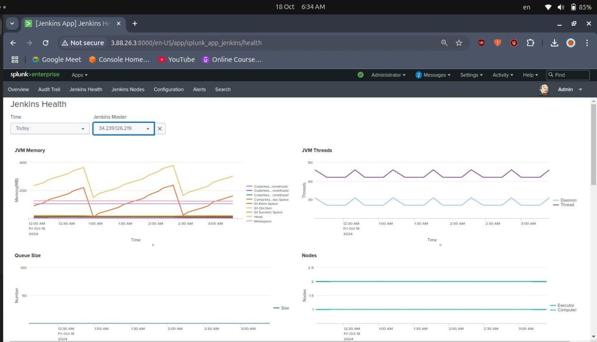Open the Online Course bookmark

pos(232,60)
